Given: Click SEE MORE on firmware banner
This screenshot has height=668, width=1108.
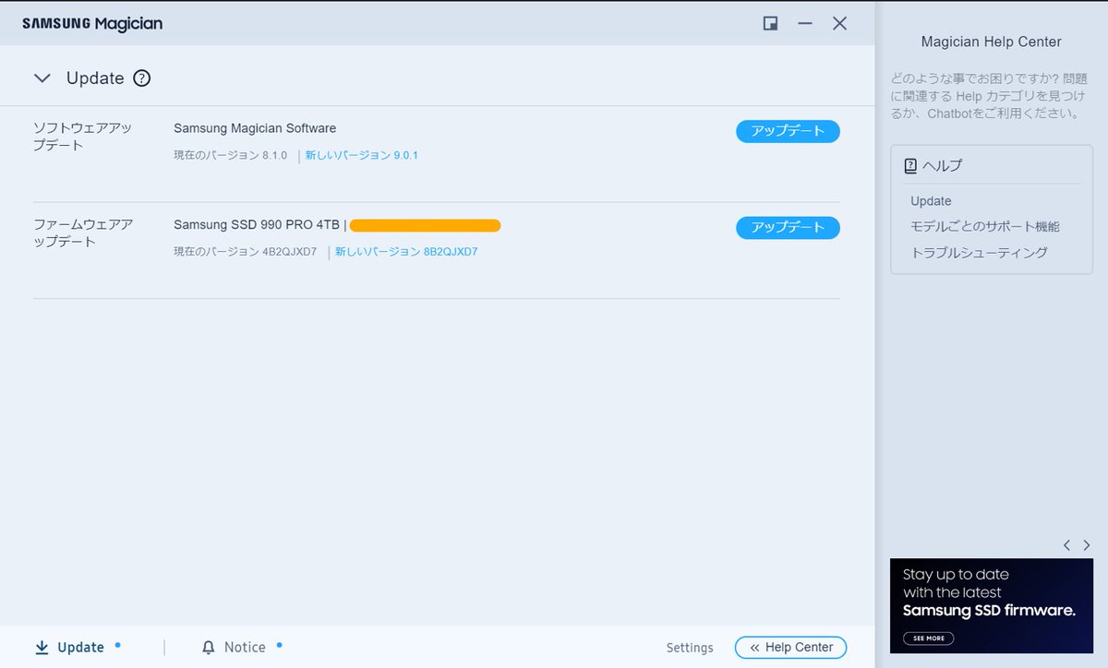Looking at the screenshot, I should 929,638.
